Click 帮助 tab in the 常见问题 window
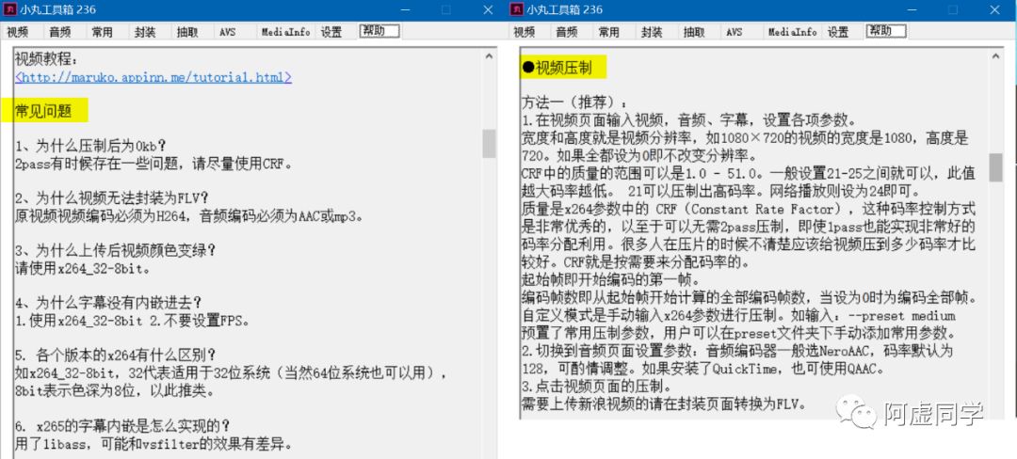Screen dimensions: 1017x459 [x=379, y=31]
